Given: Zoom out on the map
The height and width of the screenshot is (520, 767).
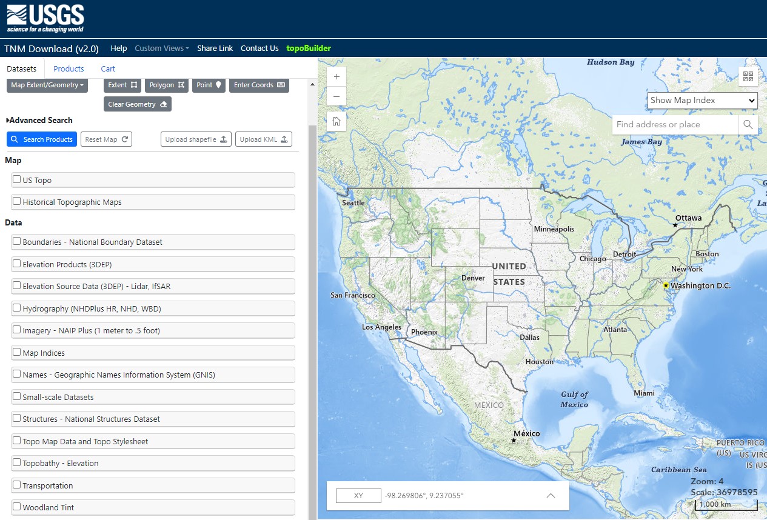Looking at the screenshot, I should click(x=337, y=96).
